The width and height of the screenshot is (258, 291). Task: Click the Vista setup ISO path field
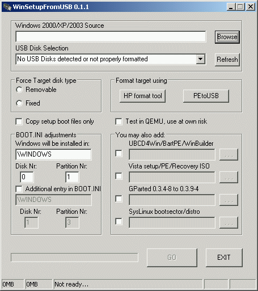pyautogui.click(x=172, y=177)
